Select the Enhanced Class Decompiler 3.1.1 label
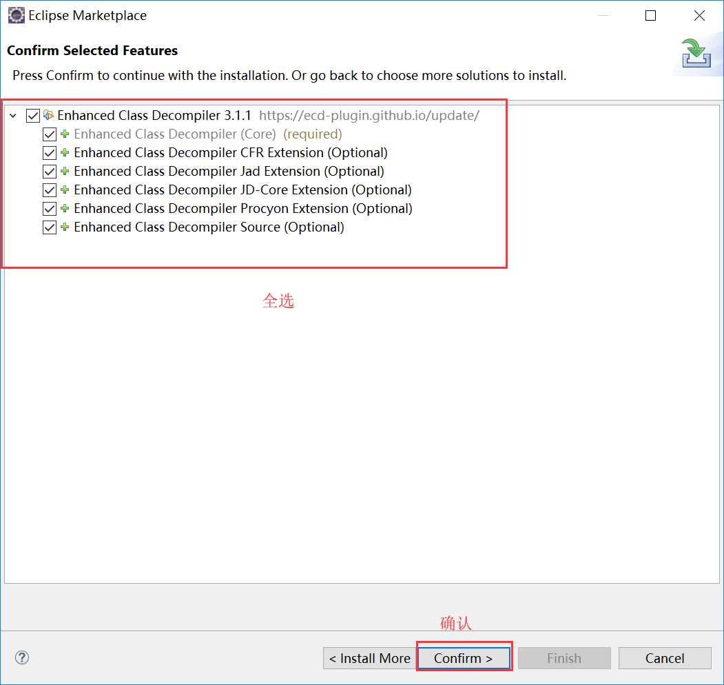The height and width of the screenshot is (685, 724). [x=154, y=116]
